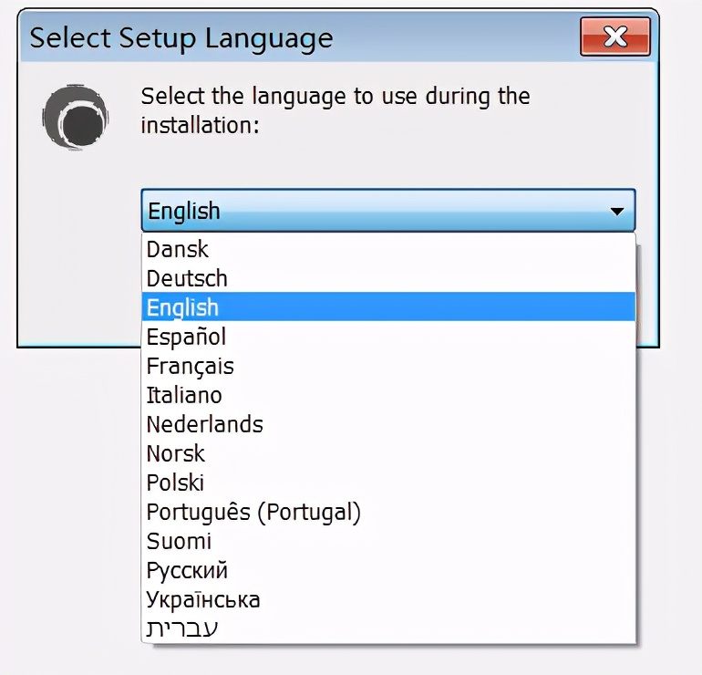
Task: Choose Norsk from the list
Action: pos(176,453)
